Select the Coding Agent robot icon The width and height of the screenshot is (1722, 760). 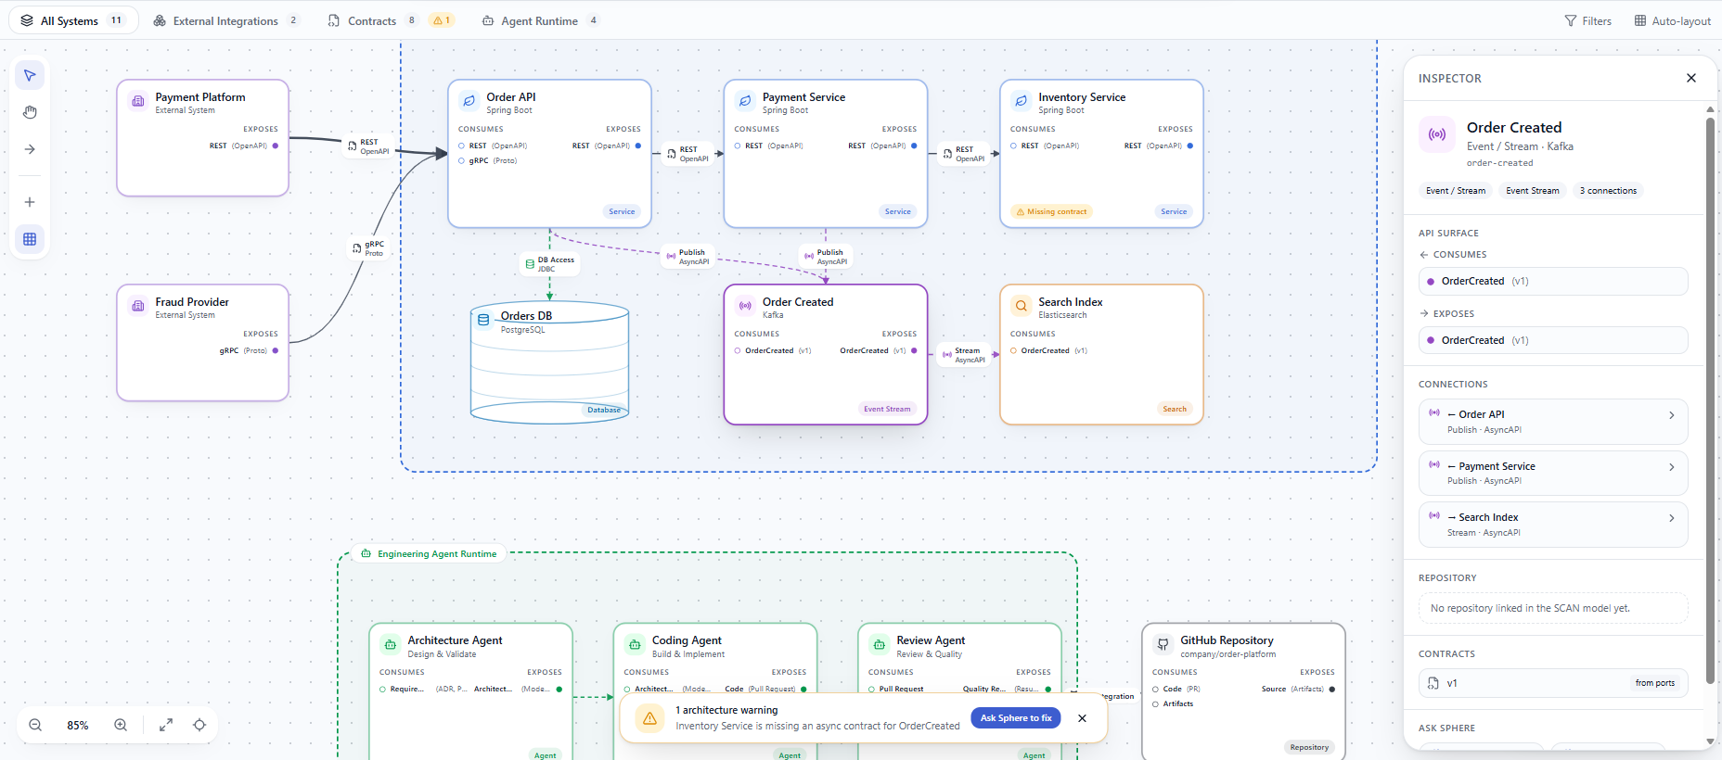(635, 644)
